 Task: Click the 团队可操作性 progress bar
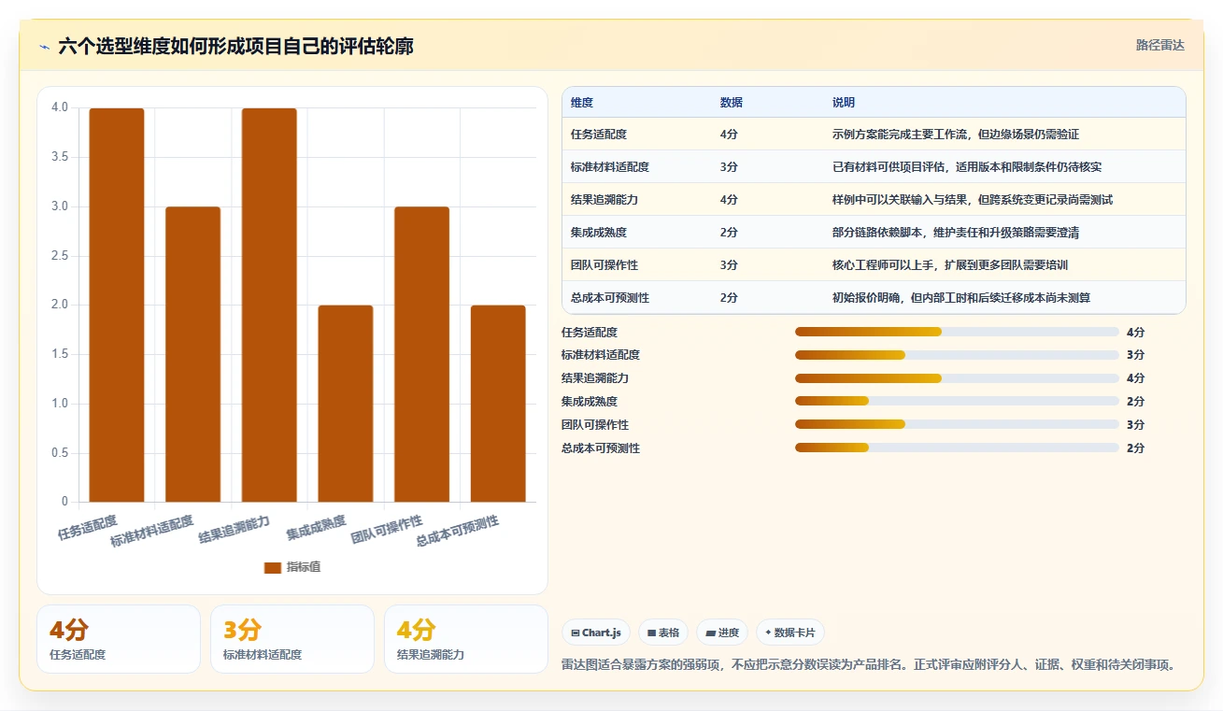tap(957, 424)
